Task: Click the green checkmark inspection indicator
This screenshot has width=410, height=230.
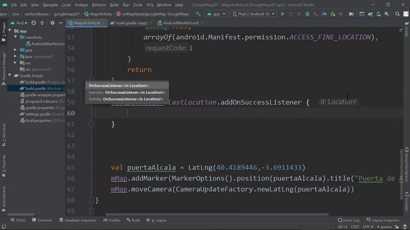Action: [401, 30]
